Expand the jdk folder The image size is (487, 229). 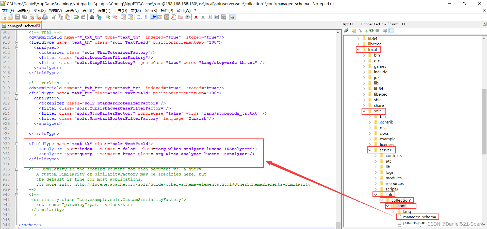(x=364, y=78)
